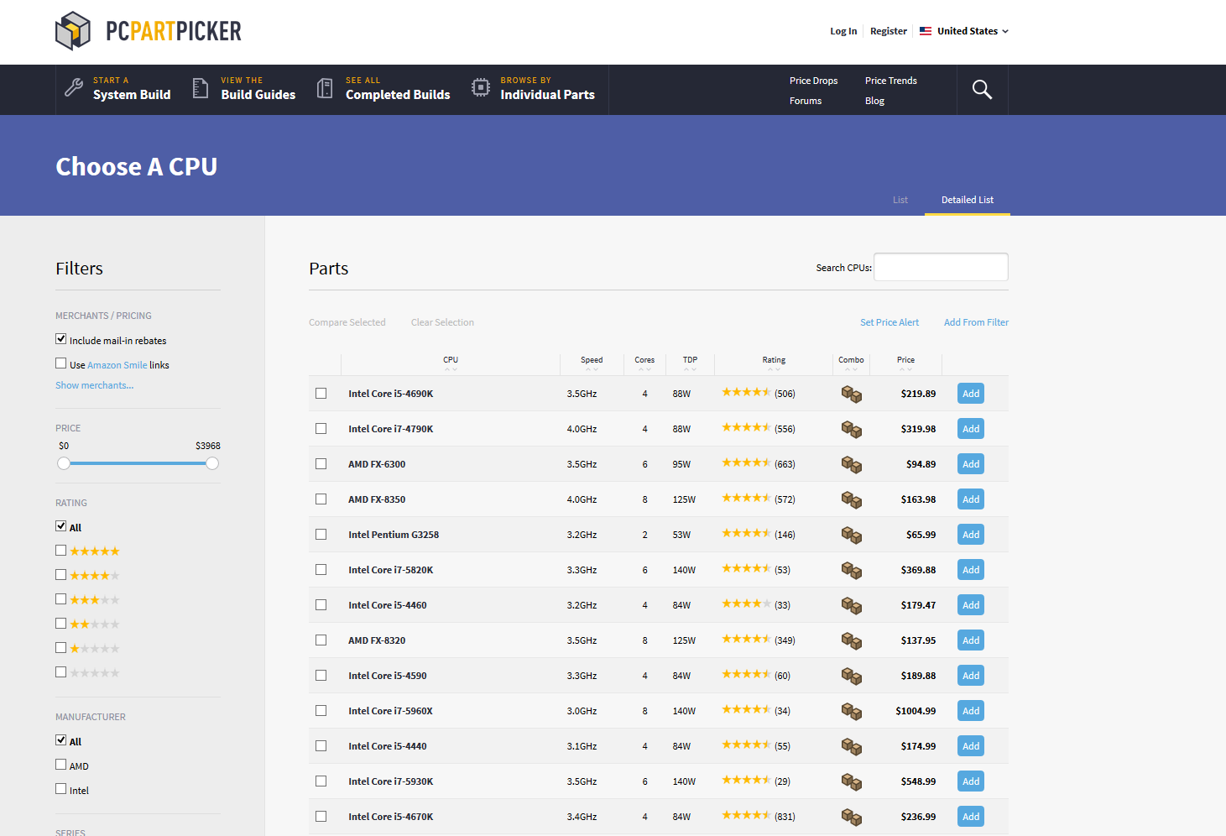Click the Search CPUs input field

point(940,266)
